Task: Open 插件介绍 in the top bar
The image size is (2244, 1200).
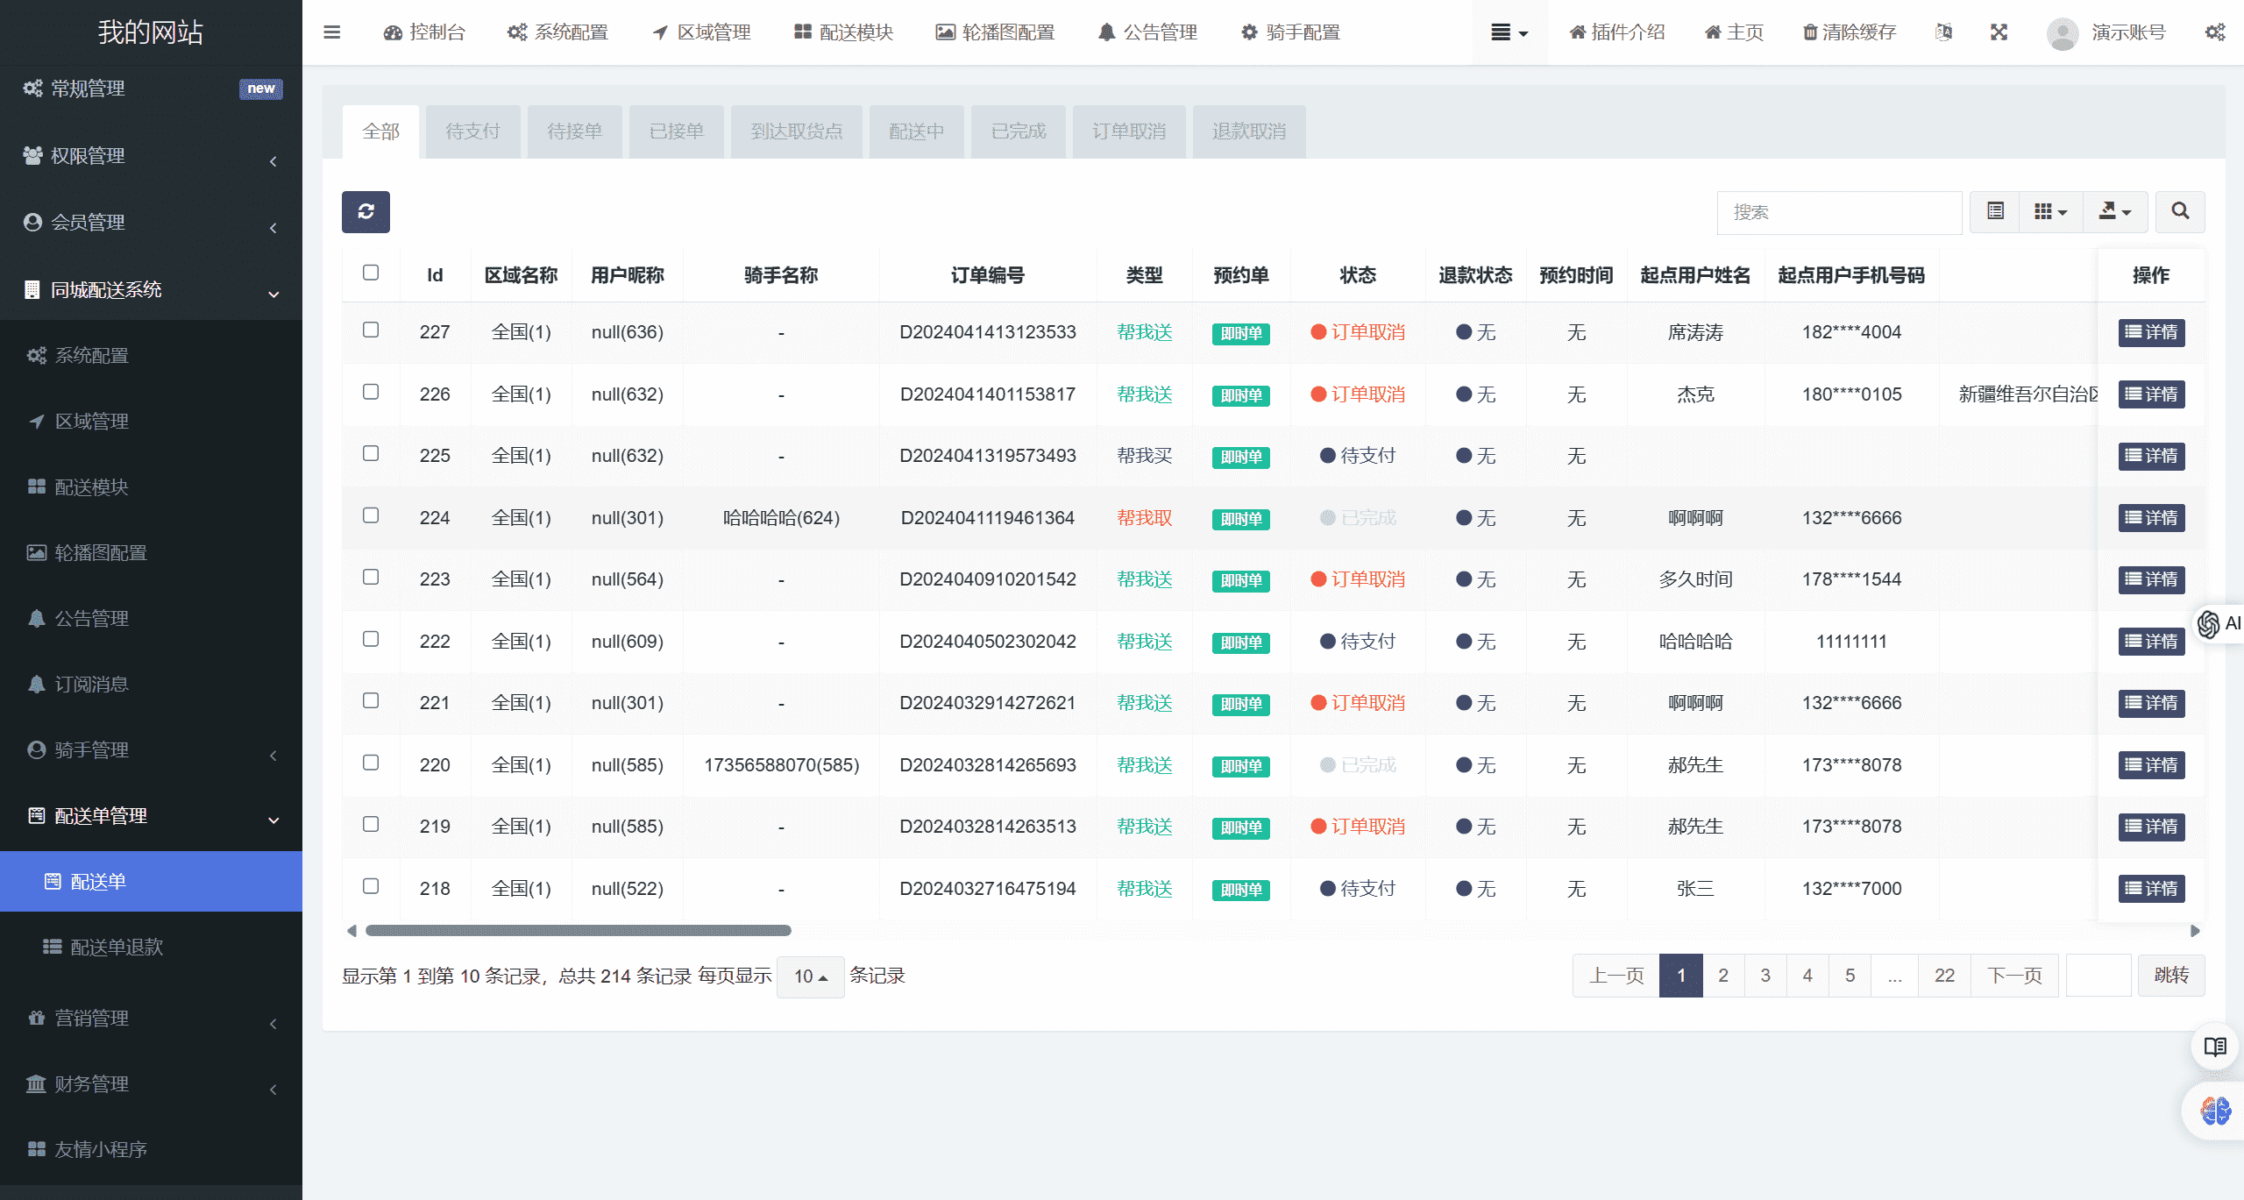Action: click(x=1616, y=32)
